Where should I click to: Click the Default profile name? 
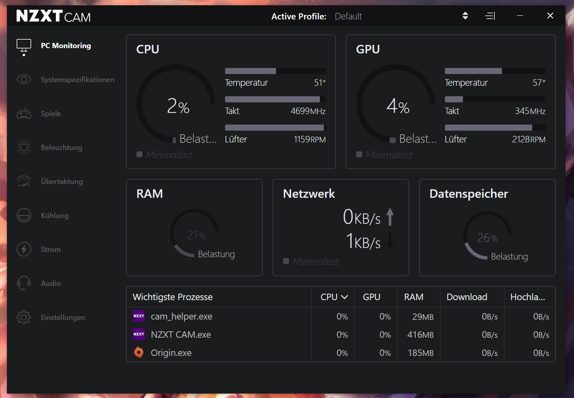(348, 16)
